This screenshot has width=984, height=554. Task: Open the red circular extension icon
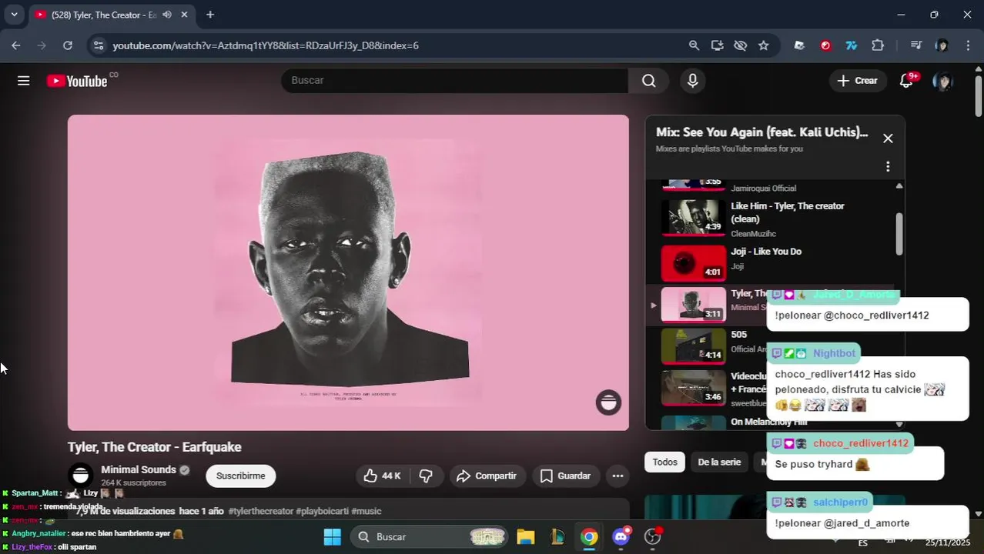pyautogui.click(x=825, y=45)
